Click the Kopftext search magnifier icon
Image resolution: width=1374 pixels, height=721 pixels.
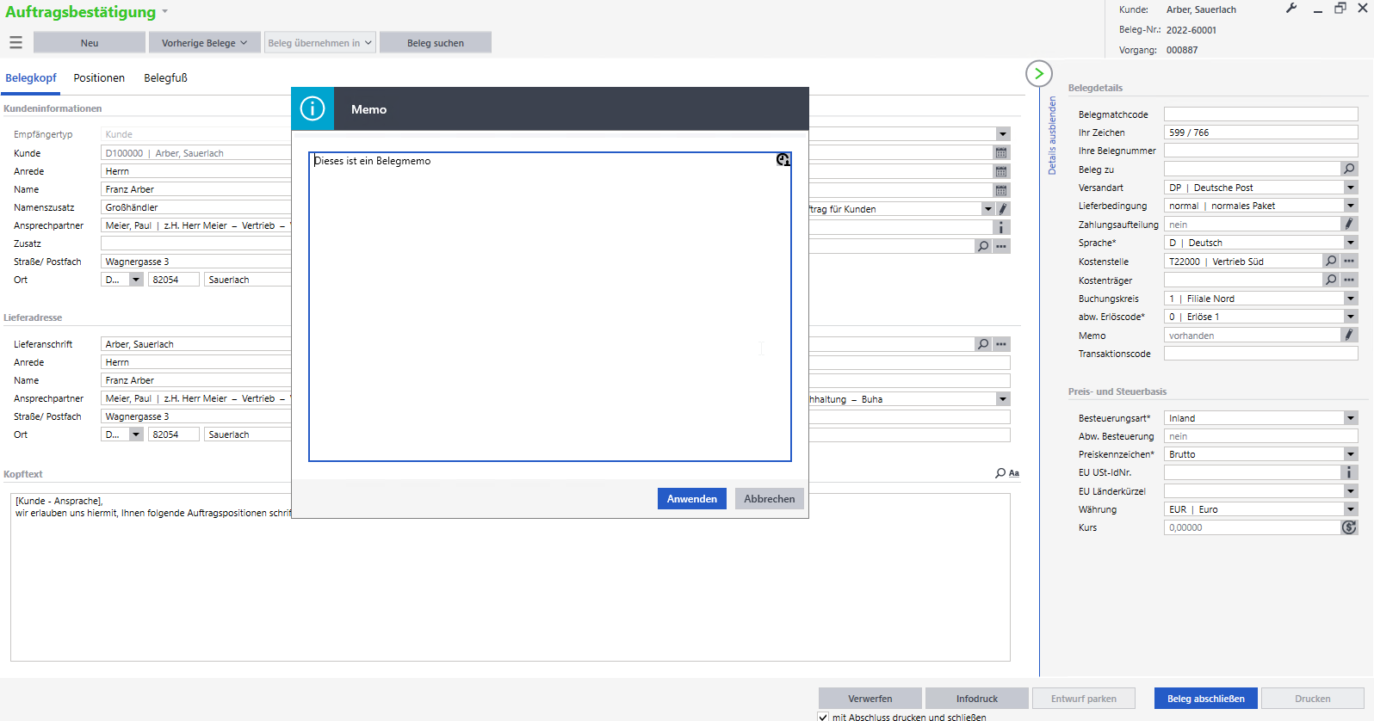point(1000,473)
